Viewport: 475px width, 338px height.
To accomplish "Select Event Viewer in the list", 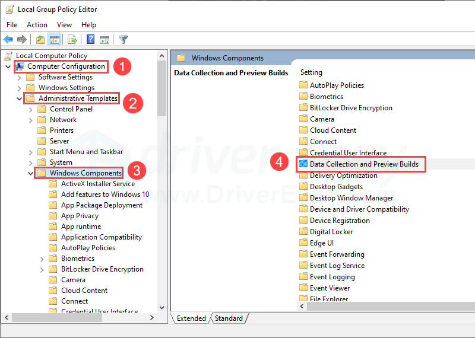I will (330, 288).
